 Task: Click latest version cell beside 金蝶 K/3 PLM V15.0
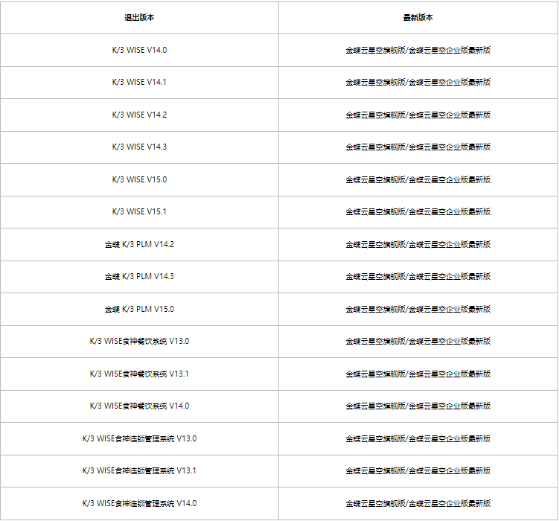418,309
